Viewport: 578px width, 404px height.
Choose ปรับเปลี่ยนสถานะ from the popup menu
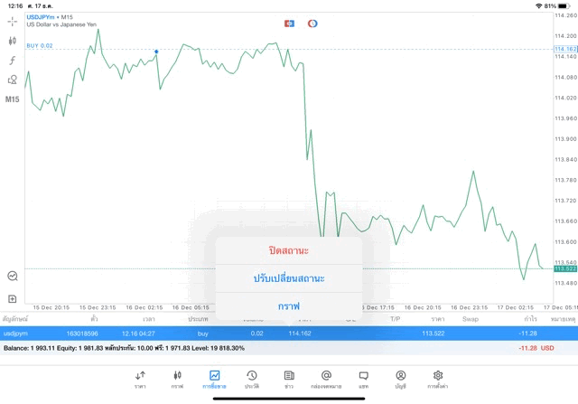(289, 277)
